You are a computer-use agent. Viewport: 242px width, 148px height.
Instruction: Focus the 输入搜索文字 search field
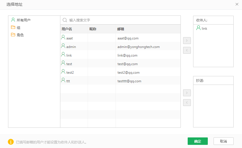click(x=120, y=20)
